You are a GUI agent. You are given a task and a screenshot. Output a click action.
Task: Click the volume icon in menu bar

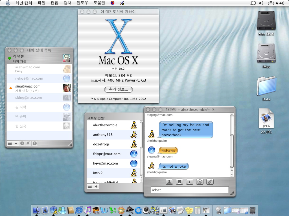pyautogui.click(x=261, y=3)
